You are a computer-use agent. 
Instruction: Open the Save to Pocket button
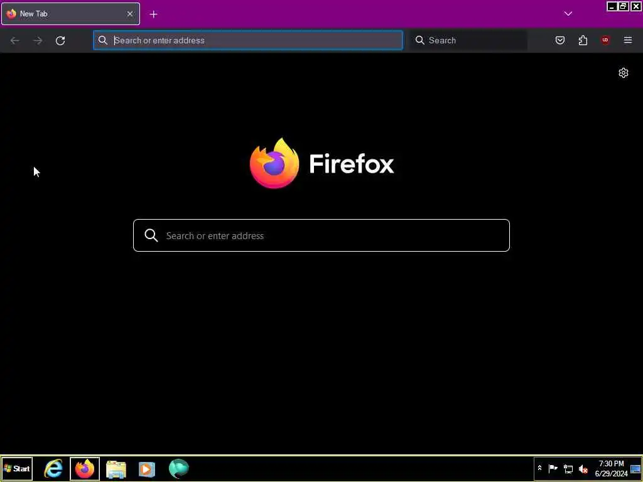(x=560, y=40)
